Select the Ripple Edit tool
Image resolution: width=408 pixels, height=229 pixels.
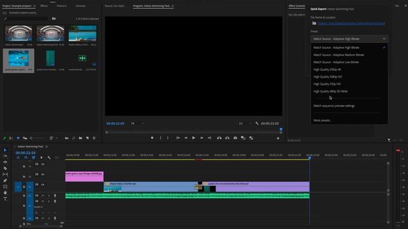(x=5, y=162)
